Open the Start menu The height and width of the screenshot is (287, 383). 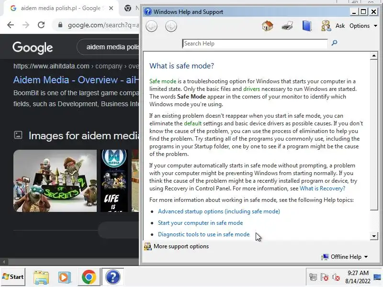(x=13, y=277)
